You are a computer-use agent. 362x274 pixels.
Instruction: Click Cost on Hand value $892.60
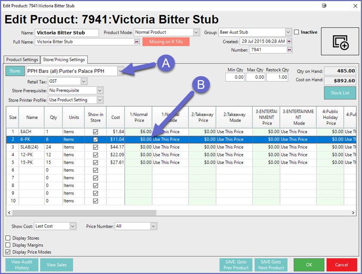click(340, 81)
